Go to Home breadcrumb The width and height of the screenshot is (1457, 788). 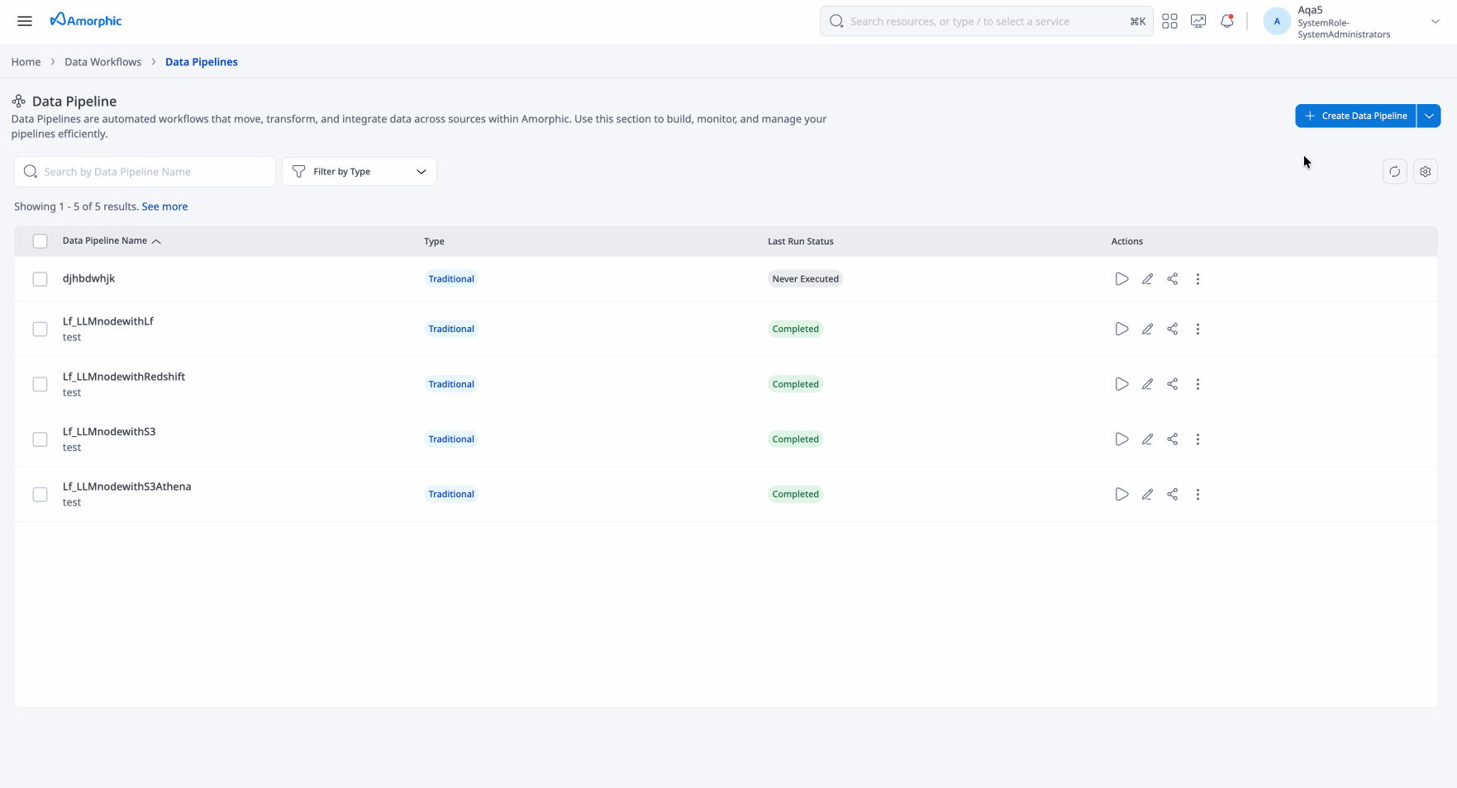click(x=26, y=62)
